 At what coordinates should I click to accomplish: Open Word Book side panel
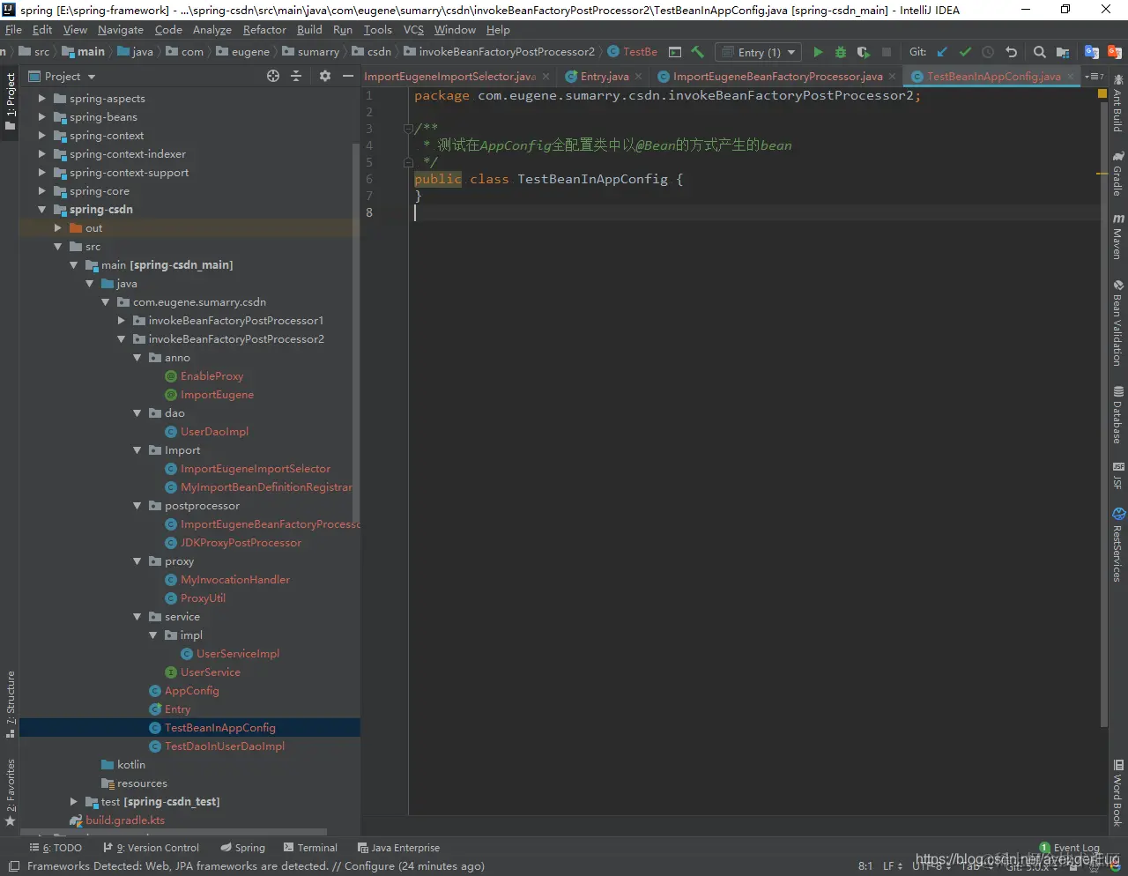[x=1117, y=793]
